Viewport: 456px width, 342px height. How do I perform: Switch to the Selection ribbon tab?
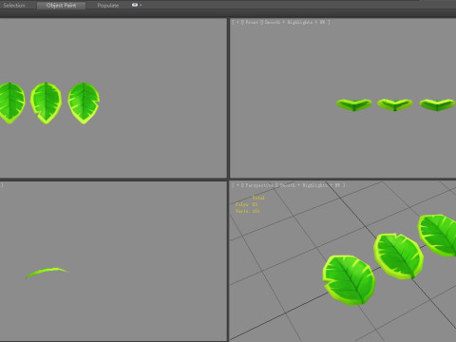tap(14, 6)
